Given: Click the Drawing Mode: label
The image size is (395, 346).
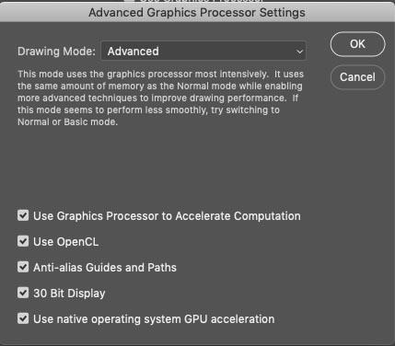Looking at the screenshot, I should tap(56, 52).
